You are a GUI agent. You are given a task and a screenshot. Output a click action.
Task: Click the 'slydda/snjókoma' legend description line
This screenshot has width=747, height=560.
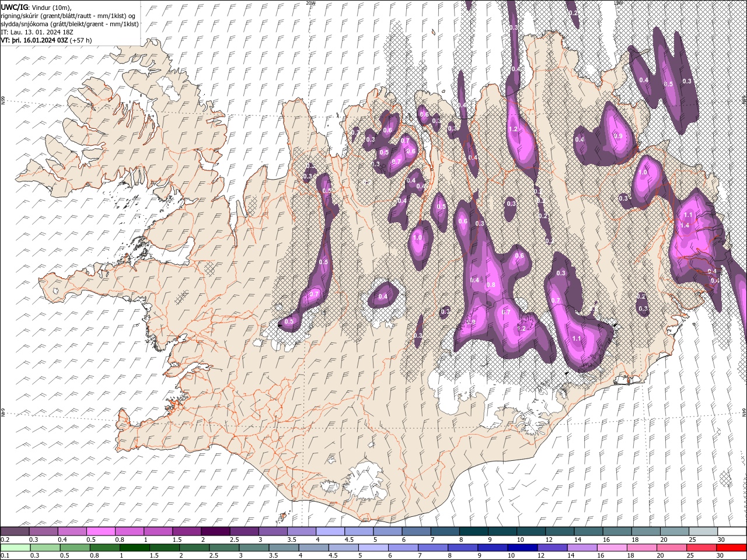coord(70,24)
